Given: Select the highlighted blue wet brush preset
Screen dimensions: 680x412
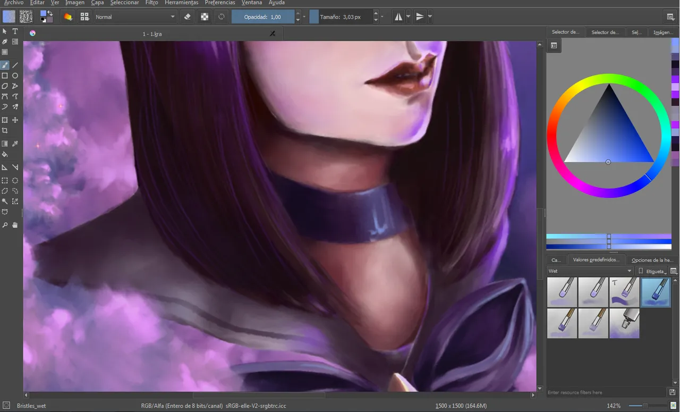Looking at the screenshot, I should coord(656,292).
